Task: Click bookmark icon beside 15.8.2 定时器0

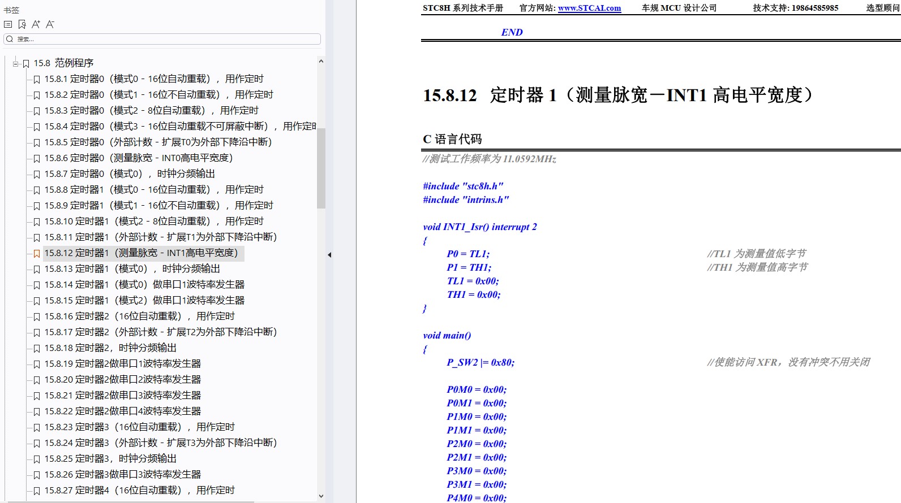Action: pos(37,95)
